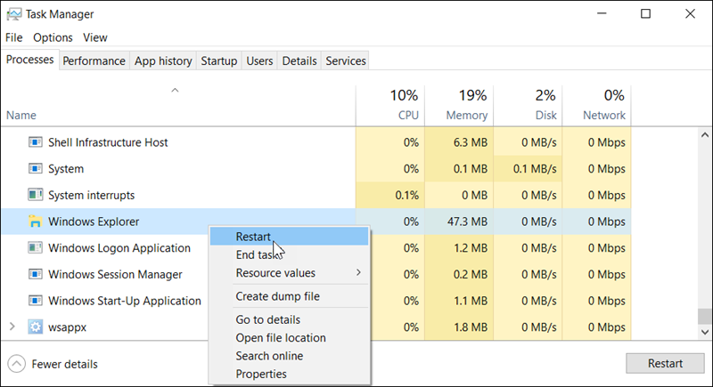713x387 pixels.
Task: Click the Task Manager title bar icon
Action: (x=13, y=14)
